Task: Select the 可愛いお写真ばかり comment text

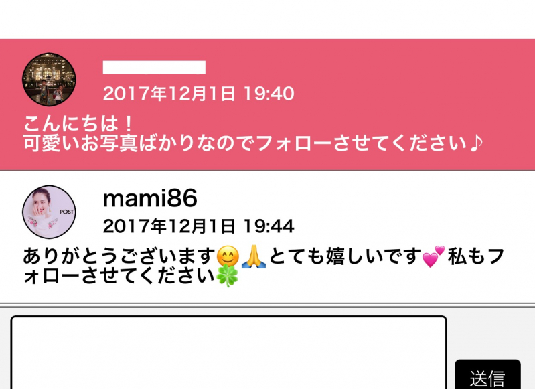Action: tap(252, 143)
